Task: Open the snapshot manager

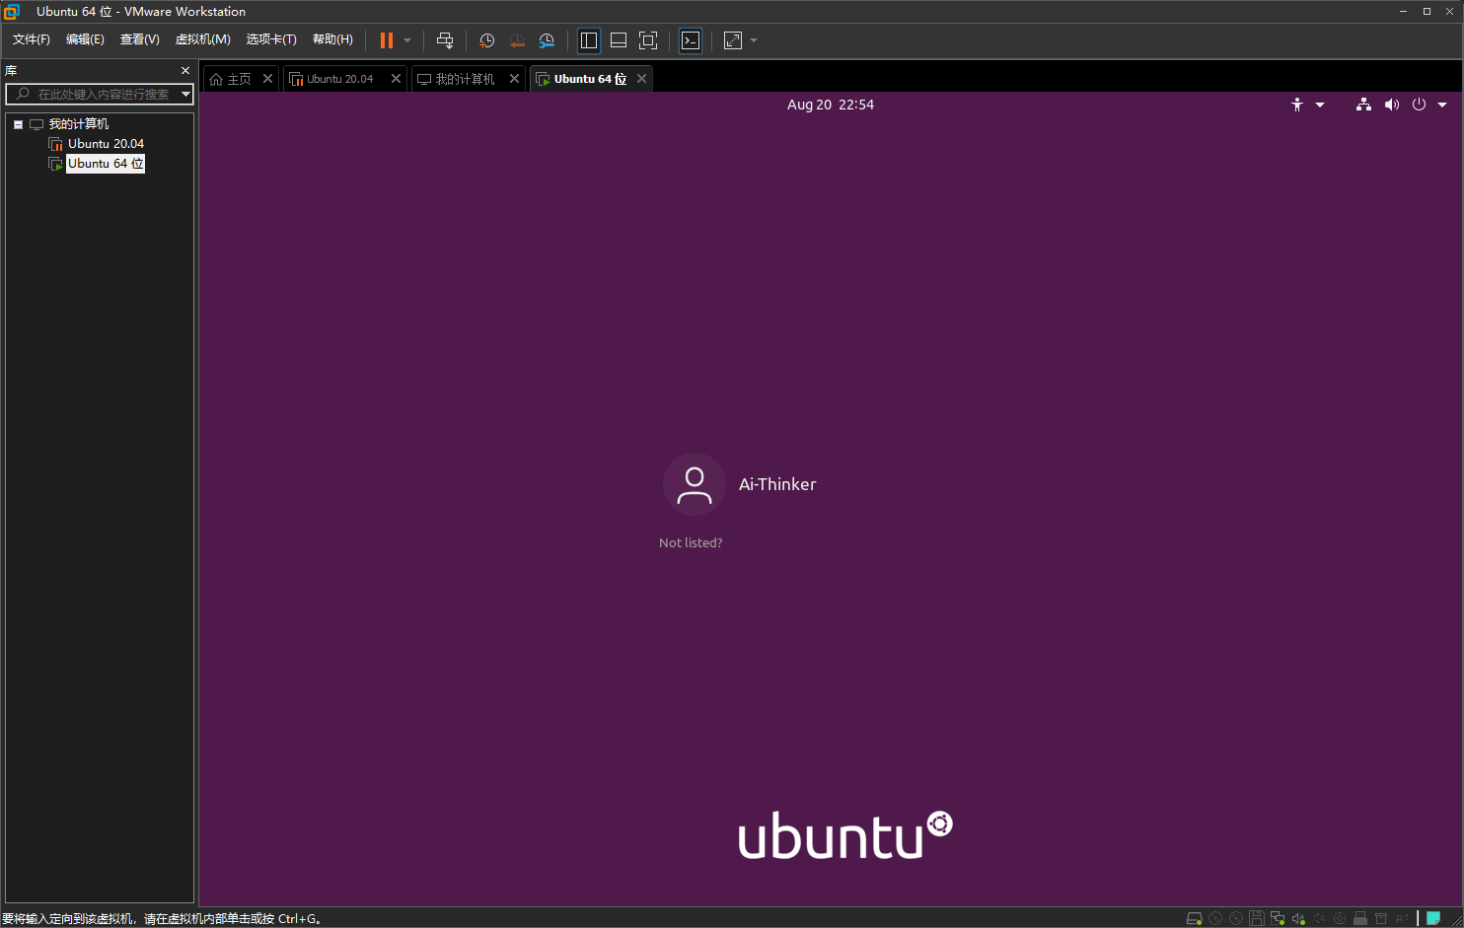Action: (547, 40)
